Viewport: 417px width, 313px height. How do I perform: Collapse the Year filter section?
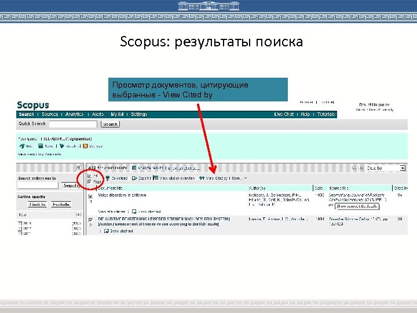pyautogui.click(x=78, y=214)
